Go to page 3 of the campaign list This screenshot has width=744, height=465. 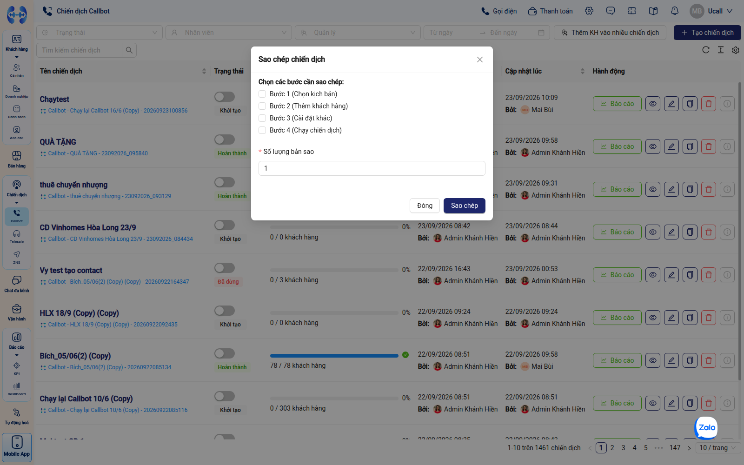tap(623, 448)
